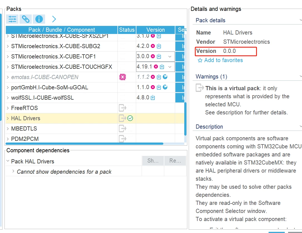This screenshot has width=302, height=233.
Task: Click the chip status icon for emotas I-CUBE-CANOPEN
Action: 122,77
